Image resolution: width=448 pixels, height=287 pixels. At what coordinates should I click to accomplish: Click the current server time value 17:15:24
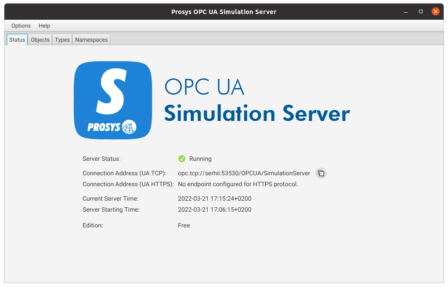pos(215,198)
